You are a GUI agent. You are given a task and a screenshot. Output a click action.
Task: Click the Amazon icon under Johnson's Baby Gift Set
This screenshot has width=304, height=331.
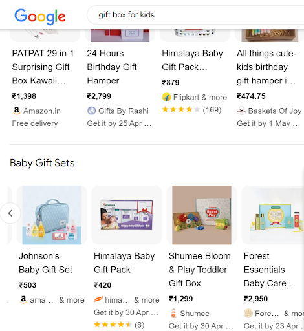[x=23, y=299]
